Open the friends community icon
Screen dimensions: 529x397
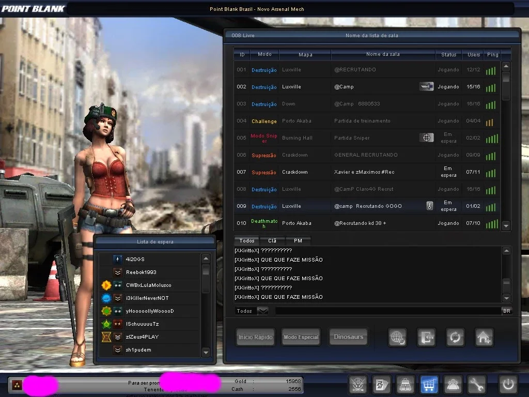click(453, 384)
